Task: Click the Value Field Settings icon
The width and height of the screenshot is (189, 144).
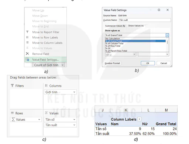Action: [x=27, y=59]
